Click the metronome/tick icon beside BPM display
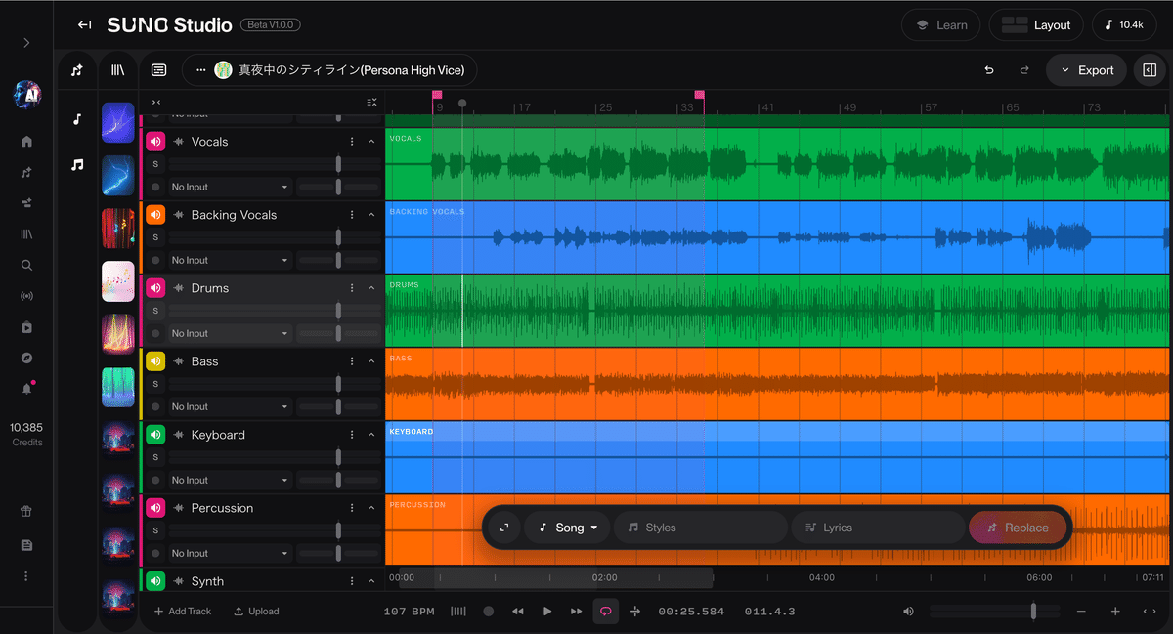Image resolution: width=1173 pixels, height=634 pixels. point(457,611)
